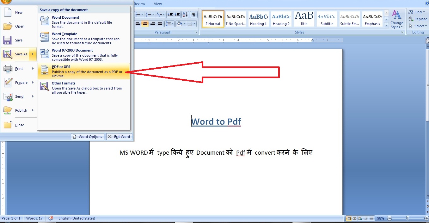
Task: Open the Select dropdown in Editing
Action: click(418, 26)
